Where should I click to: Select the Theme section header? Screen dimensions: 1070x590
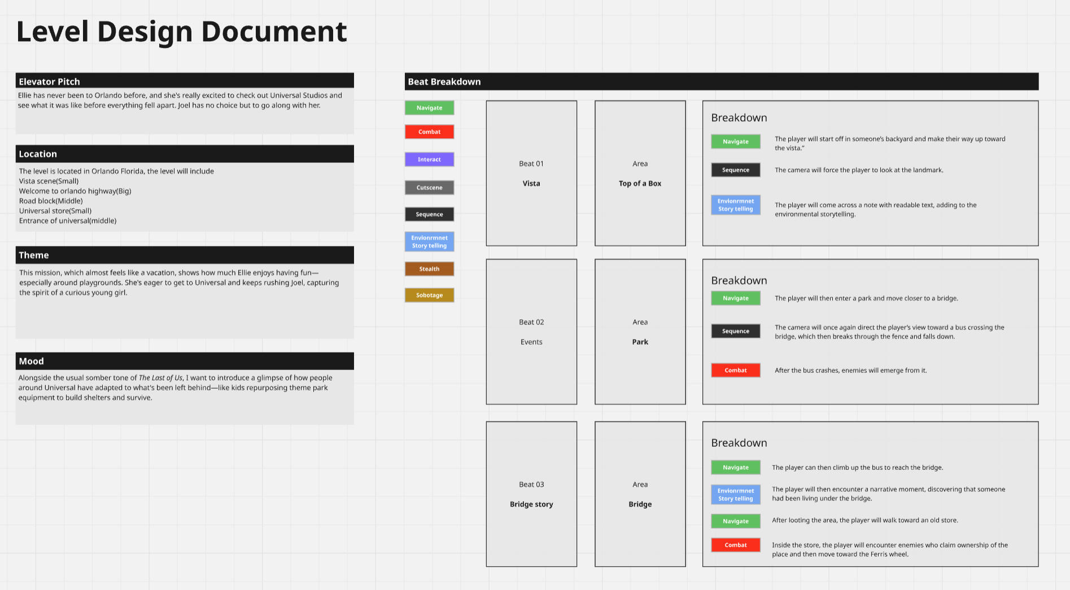tap(185, 255)
